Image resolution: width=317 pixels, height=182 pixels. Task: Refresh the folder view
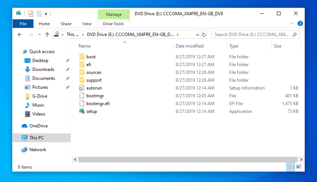pos(204,35)
